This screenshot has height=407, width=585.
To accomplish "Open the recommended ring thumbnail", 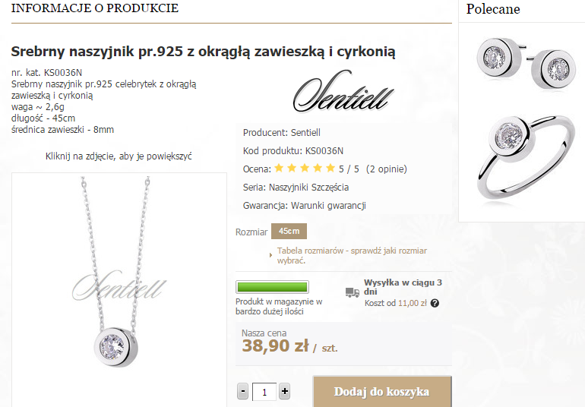I will point(526,160).
